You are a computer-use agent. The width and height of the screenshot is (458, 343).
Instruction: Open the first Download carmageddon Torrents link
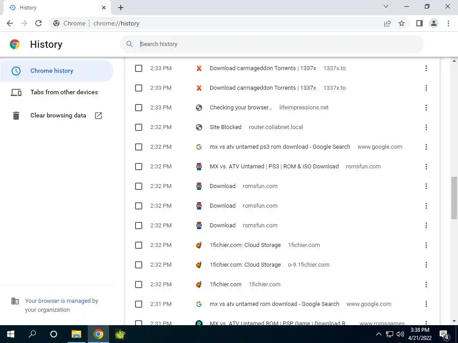point(263,68)
